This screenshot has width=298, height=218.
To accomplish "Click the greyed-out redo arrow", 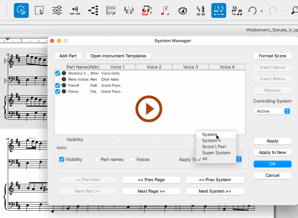I will pos(273,10).
